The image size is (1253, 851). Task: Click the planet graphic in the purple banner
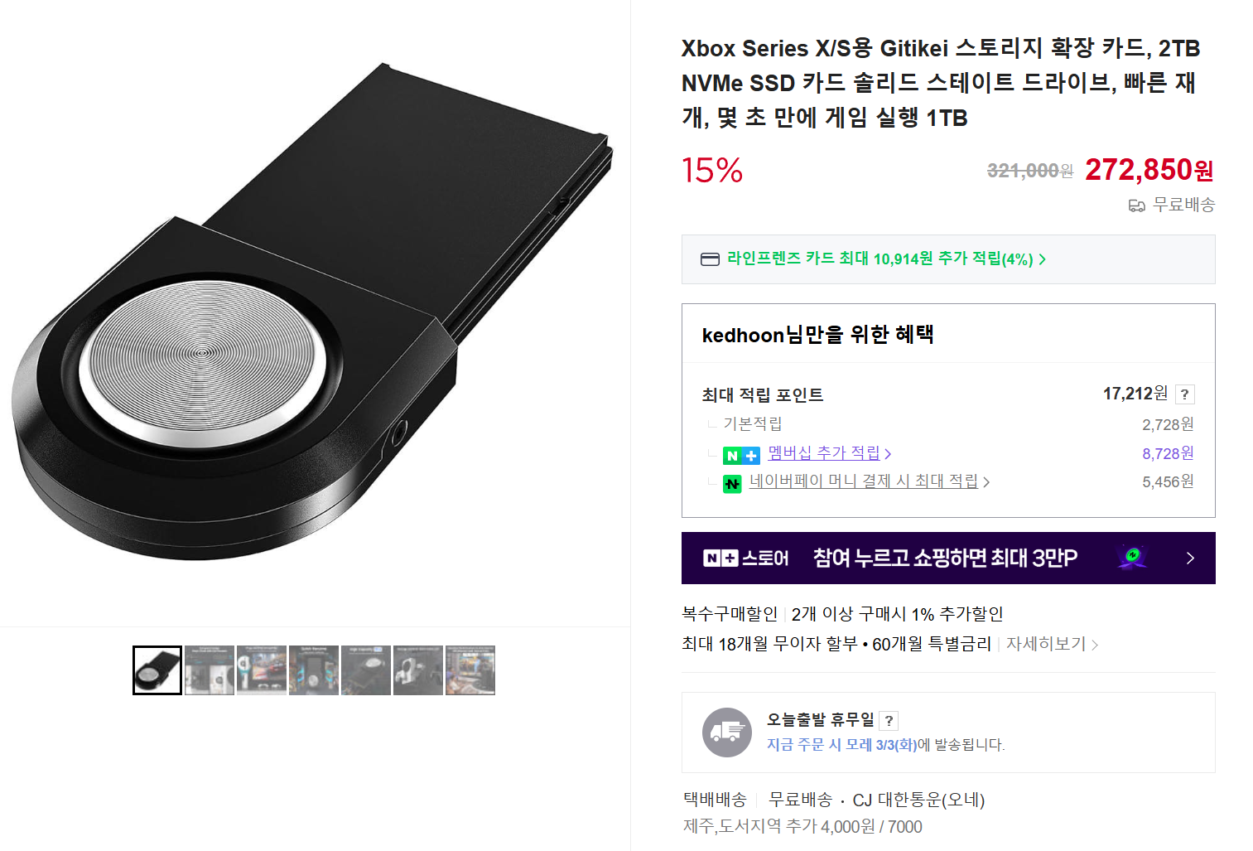(x=1131, y=557)
